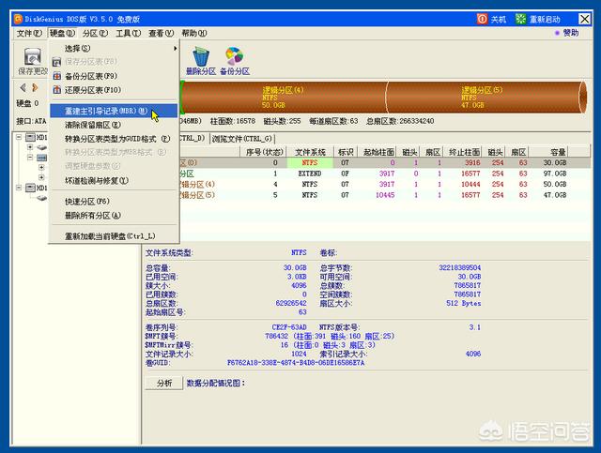Screen dimensions: 601x453
Task: Choose 重新加载当前硬盘(Ctrl_L) entry
Action: click(x=114, y=236)
